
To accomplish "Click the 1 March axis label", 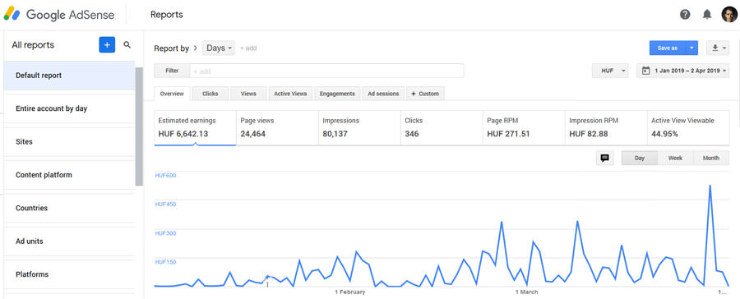I will tap(526, 292).
